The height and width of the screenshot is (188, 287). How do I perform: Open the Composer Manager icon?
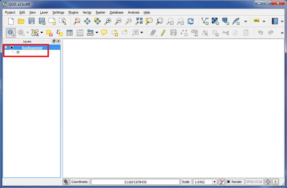tap(63, 21)
